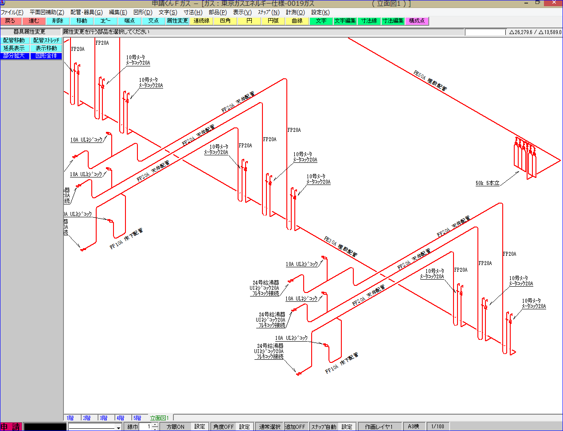Click the 戻る (undo) toolbar button
563x431 pixels.
(x=10, y=21)
